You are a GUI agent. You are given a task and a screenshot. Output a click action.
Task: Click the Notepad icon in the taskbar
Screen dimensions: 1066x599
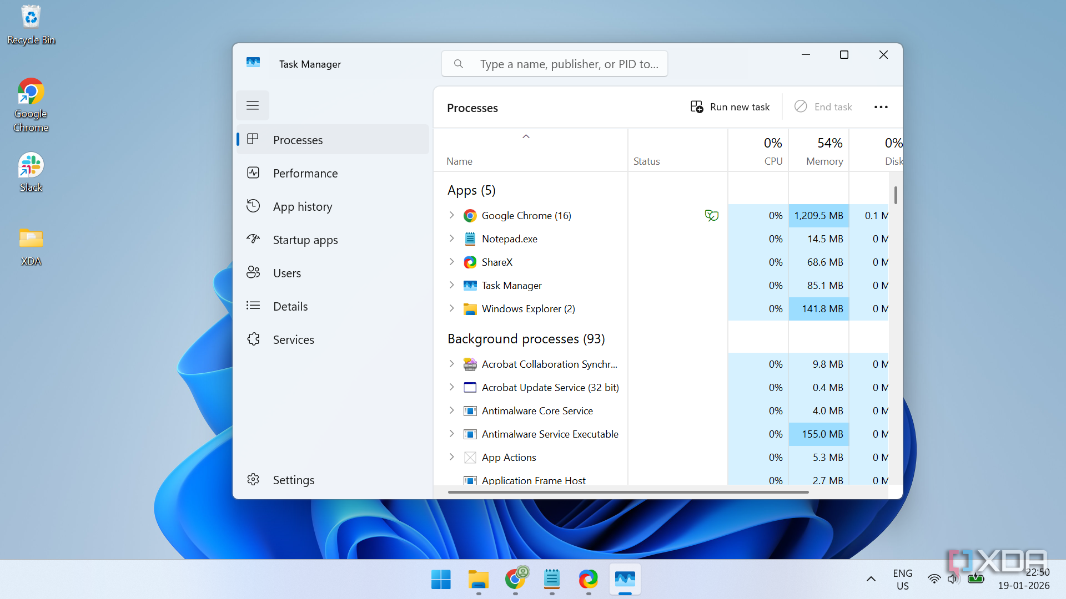(x=551, y=580)
